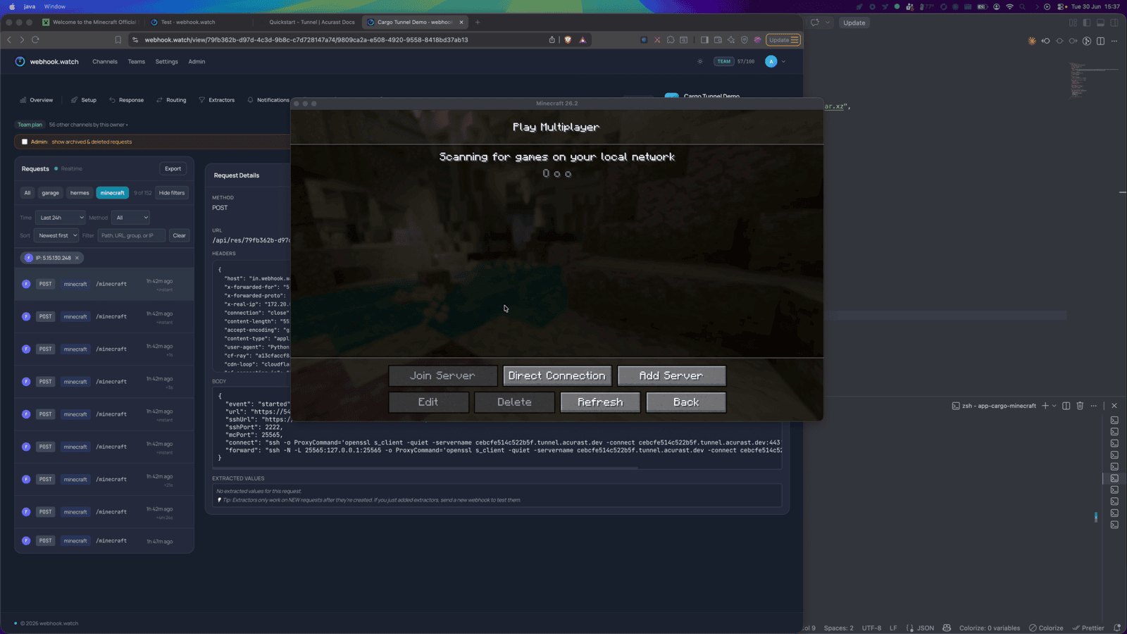Open the Sort 'Newest first' dropdown
Image resolution: width=1127 pixels, height=634 pixels.
(56, 235)
